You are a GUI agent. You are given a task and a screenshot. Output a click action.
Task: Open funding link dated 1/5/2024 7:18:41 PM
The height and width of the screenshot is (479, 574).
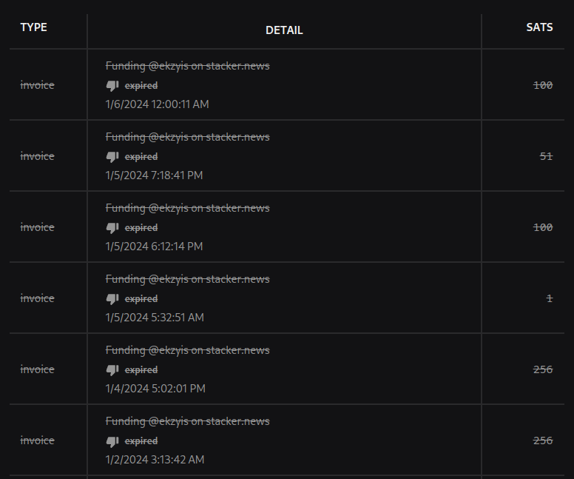(187, 137)
